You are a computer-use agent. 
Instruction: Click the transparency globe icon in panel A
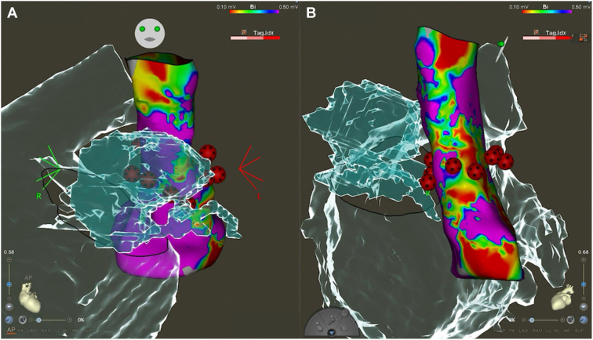click(23, 320)
